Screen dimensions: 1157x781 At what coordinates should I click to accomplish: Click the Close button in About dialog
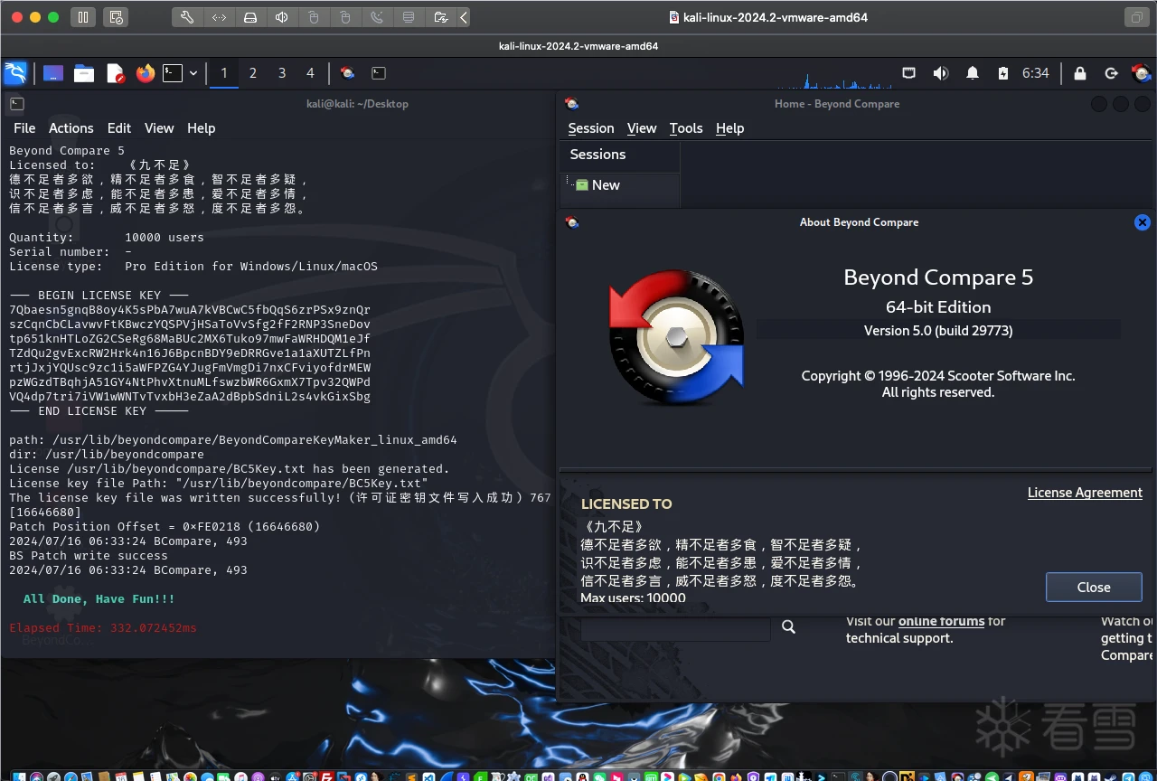pos(1094,588)
